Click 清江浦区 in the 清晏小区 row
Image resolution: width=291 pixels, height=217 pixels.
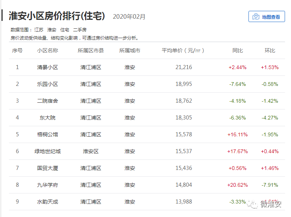[x=91, y=67]
